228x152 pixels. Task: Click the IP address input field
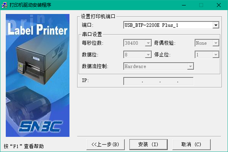(158, 81)
